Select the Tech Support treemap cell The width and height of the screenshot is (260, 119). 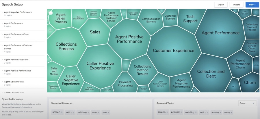coord(190,19)
